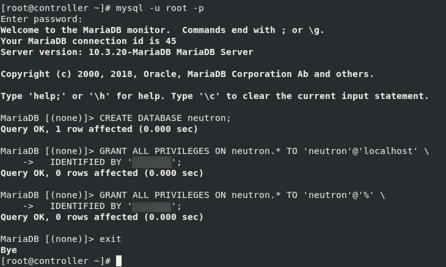The height and width of the screenshot is (267, 446).
Task: Click the 'connection id is 45' line
Action: (88, 41)
